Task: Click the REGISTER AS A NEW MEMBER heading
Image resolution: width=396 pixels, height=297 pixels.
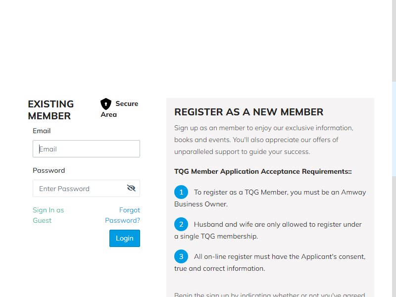Action: [249, 112]
